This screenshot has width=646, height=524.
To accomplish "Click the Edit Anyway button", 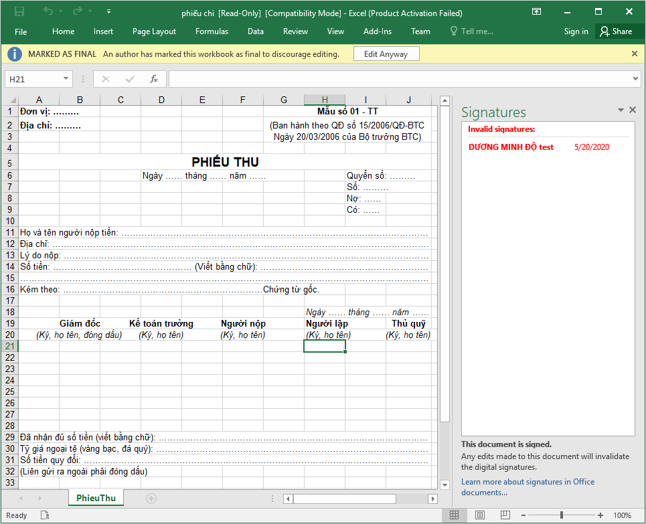I will (x=385, y=54).
